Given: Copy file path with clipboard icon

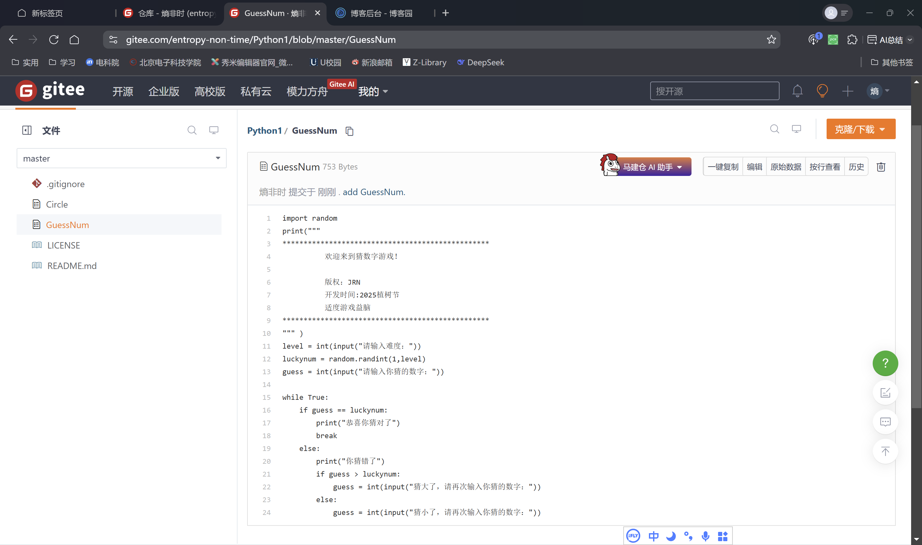Looking at the screenshot, I should [349, 131].
